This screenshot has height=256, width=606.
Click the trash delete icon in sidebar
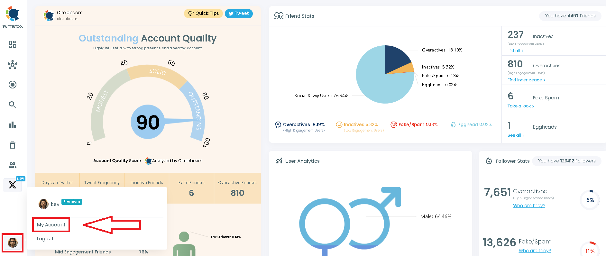[x=13, y=145]
